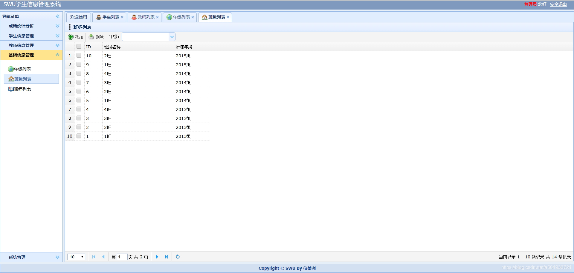Jump to last page arrow

point(167,257)
